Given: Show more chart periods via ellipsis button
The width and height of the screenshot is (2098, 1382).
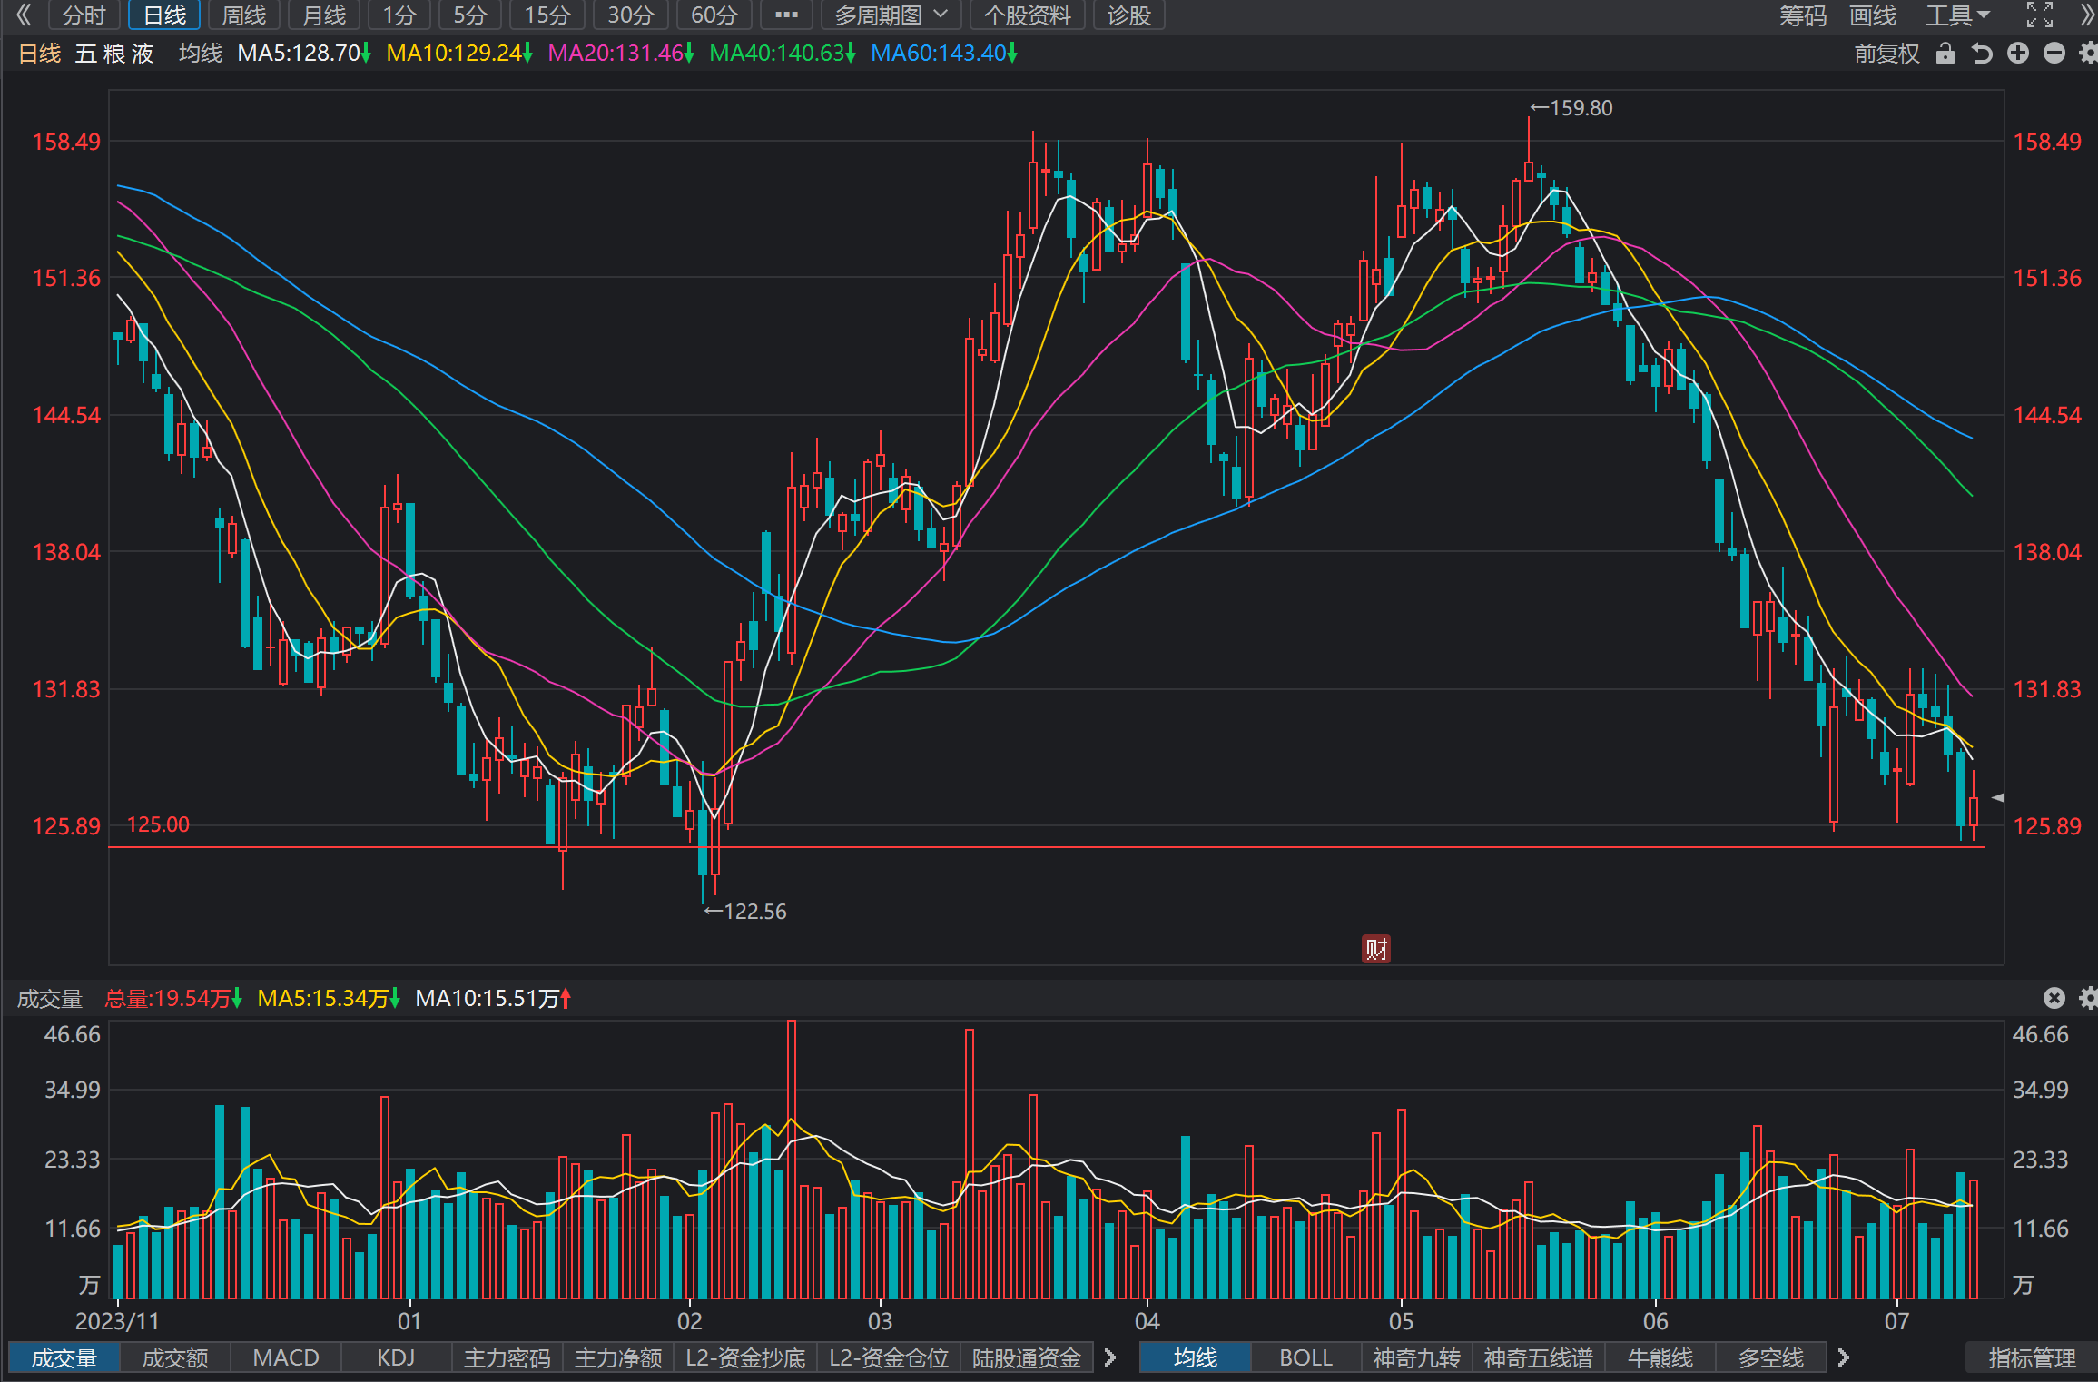Looking at the screenshot, I should [x=786, y=15].
